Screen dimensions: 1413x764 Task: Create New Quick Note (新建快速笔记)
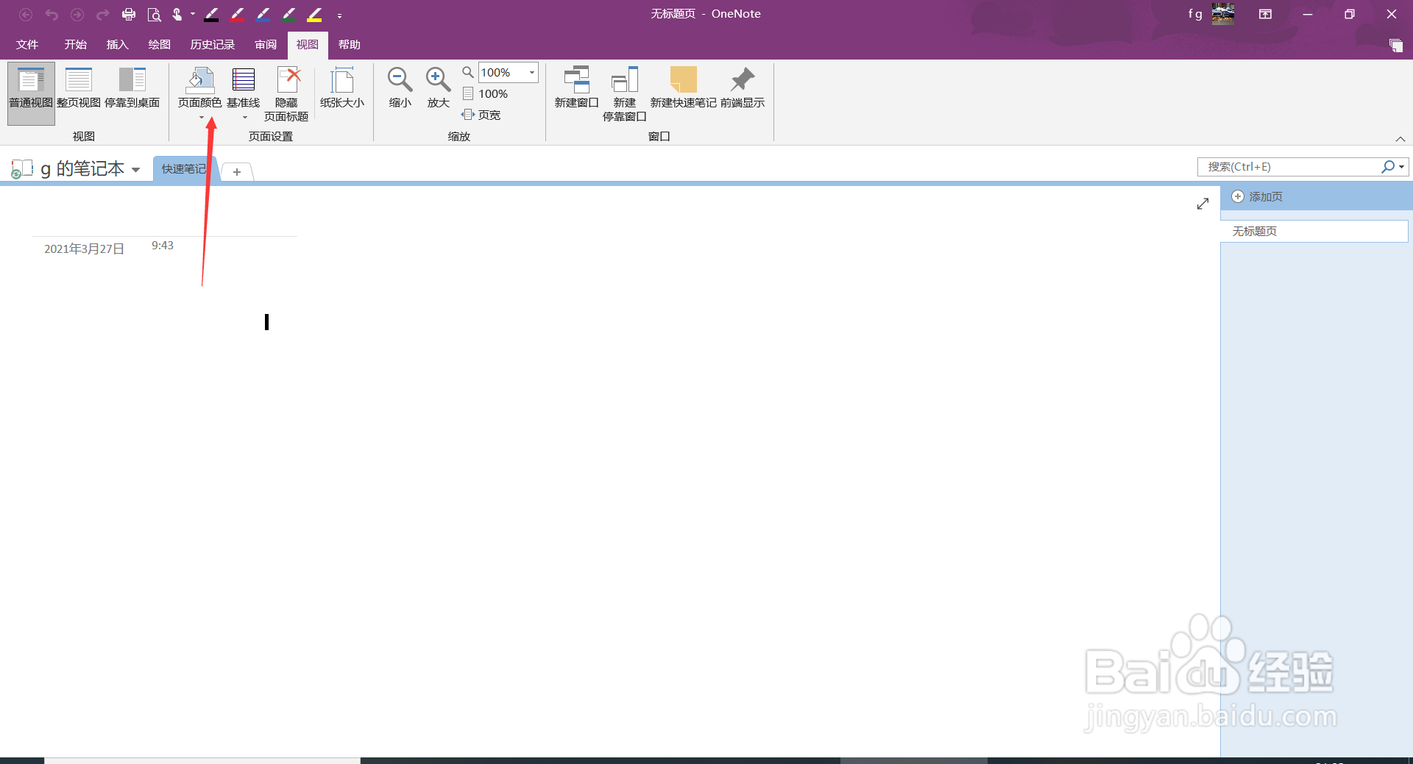683,88
